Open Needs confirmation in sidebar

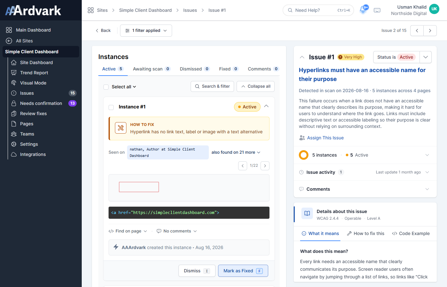pos(43,103)
